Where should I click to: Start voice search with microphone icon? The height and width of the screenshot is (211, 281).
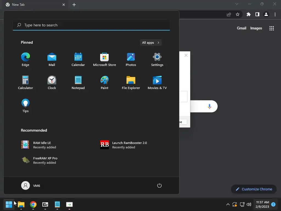(209, 106)
